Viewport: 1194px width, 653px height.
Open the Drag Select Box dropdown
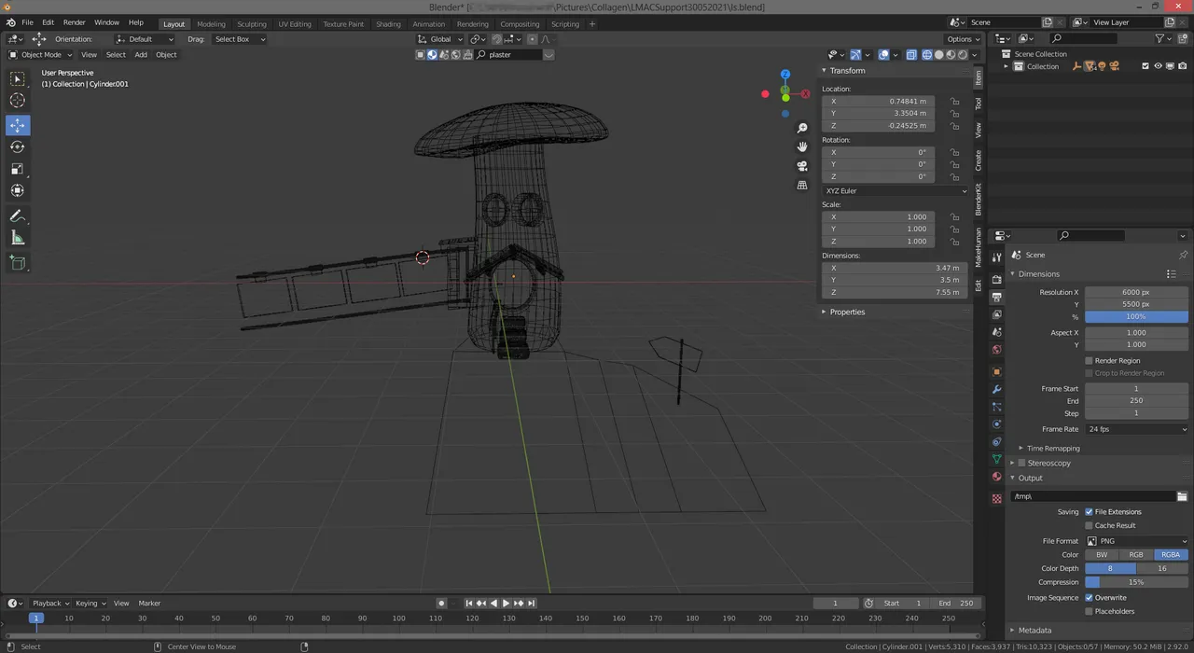point(239,39)
